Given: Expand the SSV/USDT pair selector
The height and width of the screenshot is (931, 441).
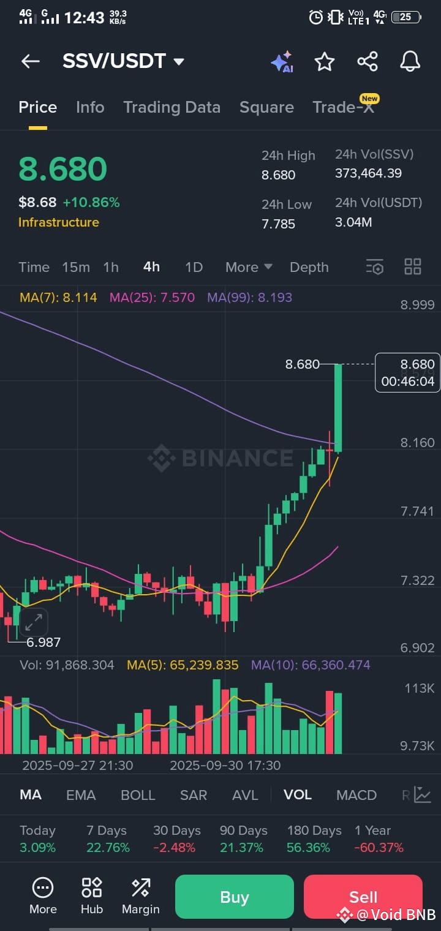Looking at the screenshot, I should pos(123,61).
